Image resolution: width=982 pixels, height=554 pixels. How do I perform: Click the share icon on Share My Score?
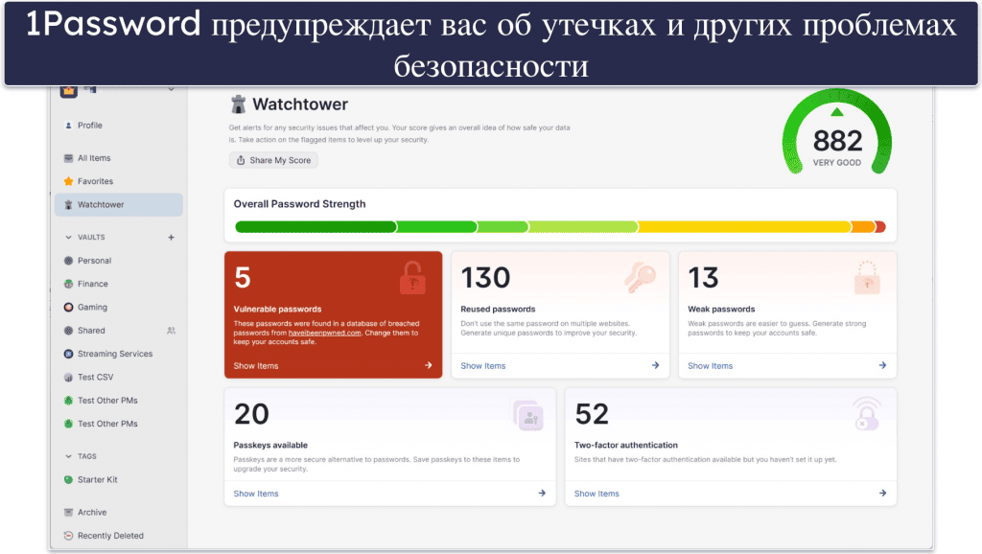pos(241,160)
